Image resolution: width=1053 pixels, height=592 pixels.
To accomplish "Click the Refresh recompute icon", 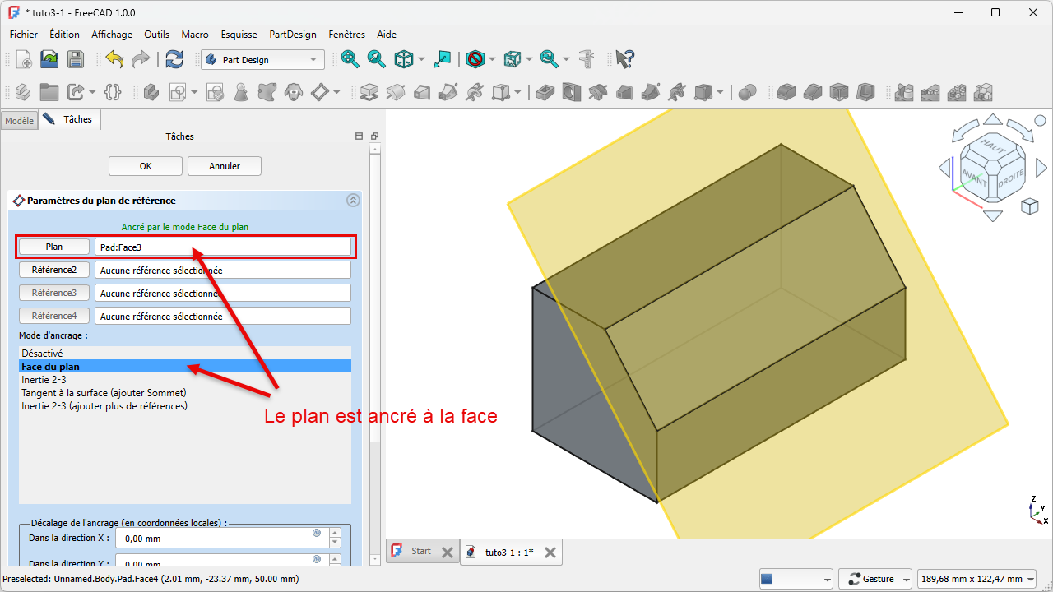I will click(174, 59).
